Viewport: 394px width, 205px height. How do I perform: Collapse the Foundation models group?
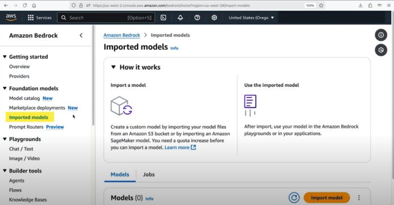pos(5,89)
